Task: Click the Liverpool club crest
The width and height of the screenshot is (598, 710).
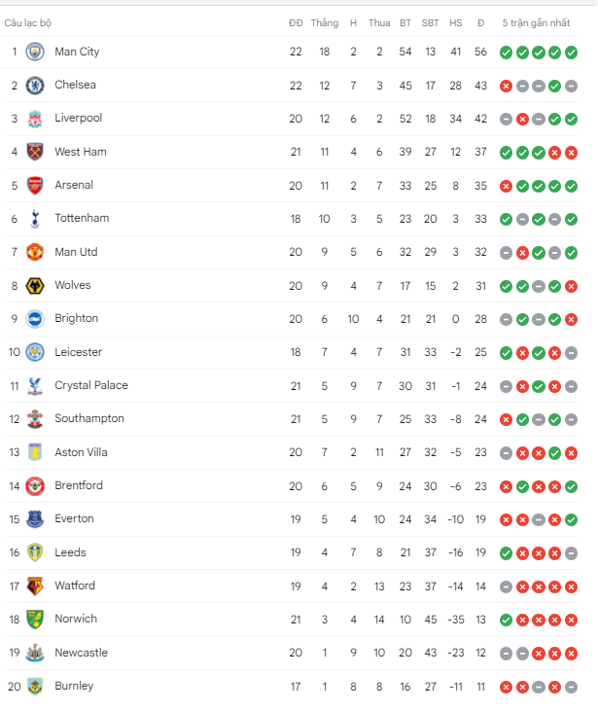Action: click(35, 119)
